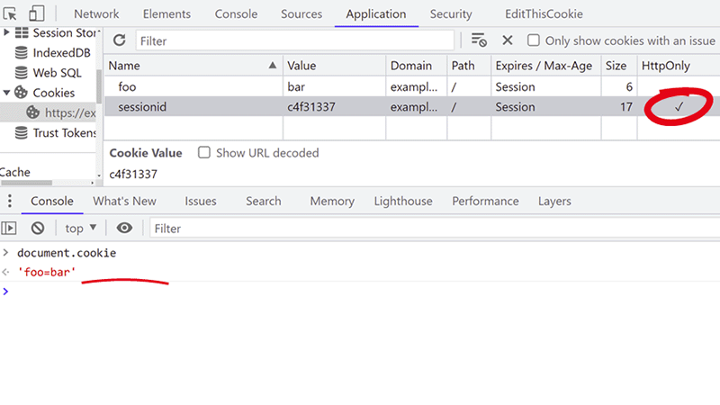Viewport: 720px width, 405px height.
Task: Sort by Value column header
Action: (334, 65)
